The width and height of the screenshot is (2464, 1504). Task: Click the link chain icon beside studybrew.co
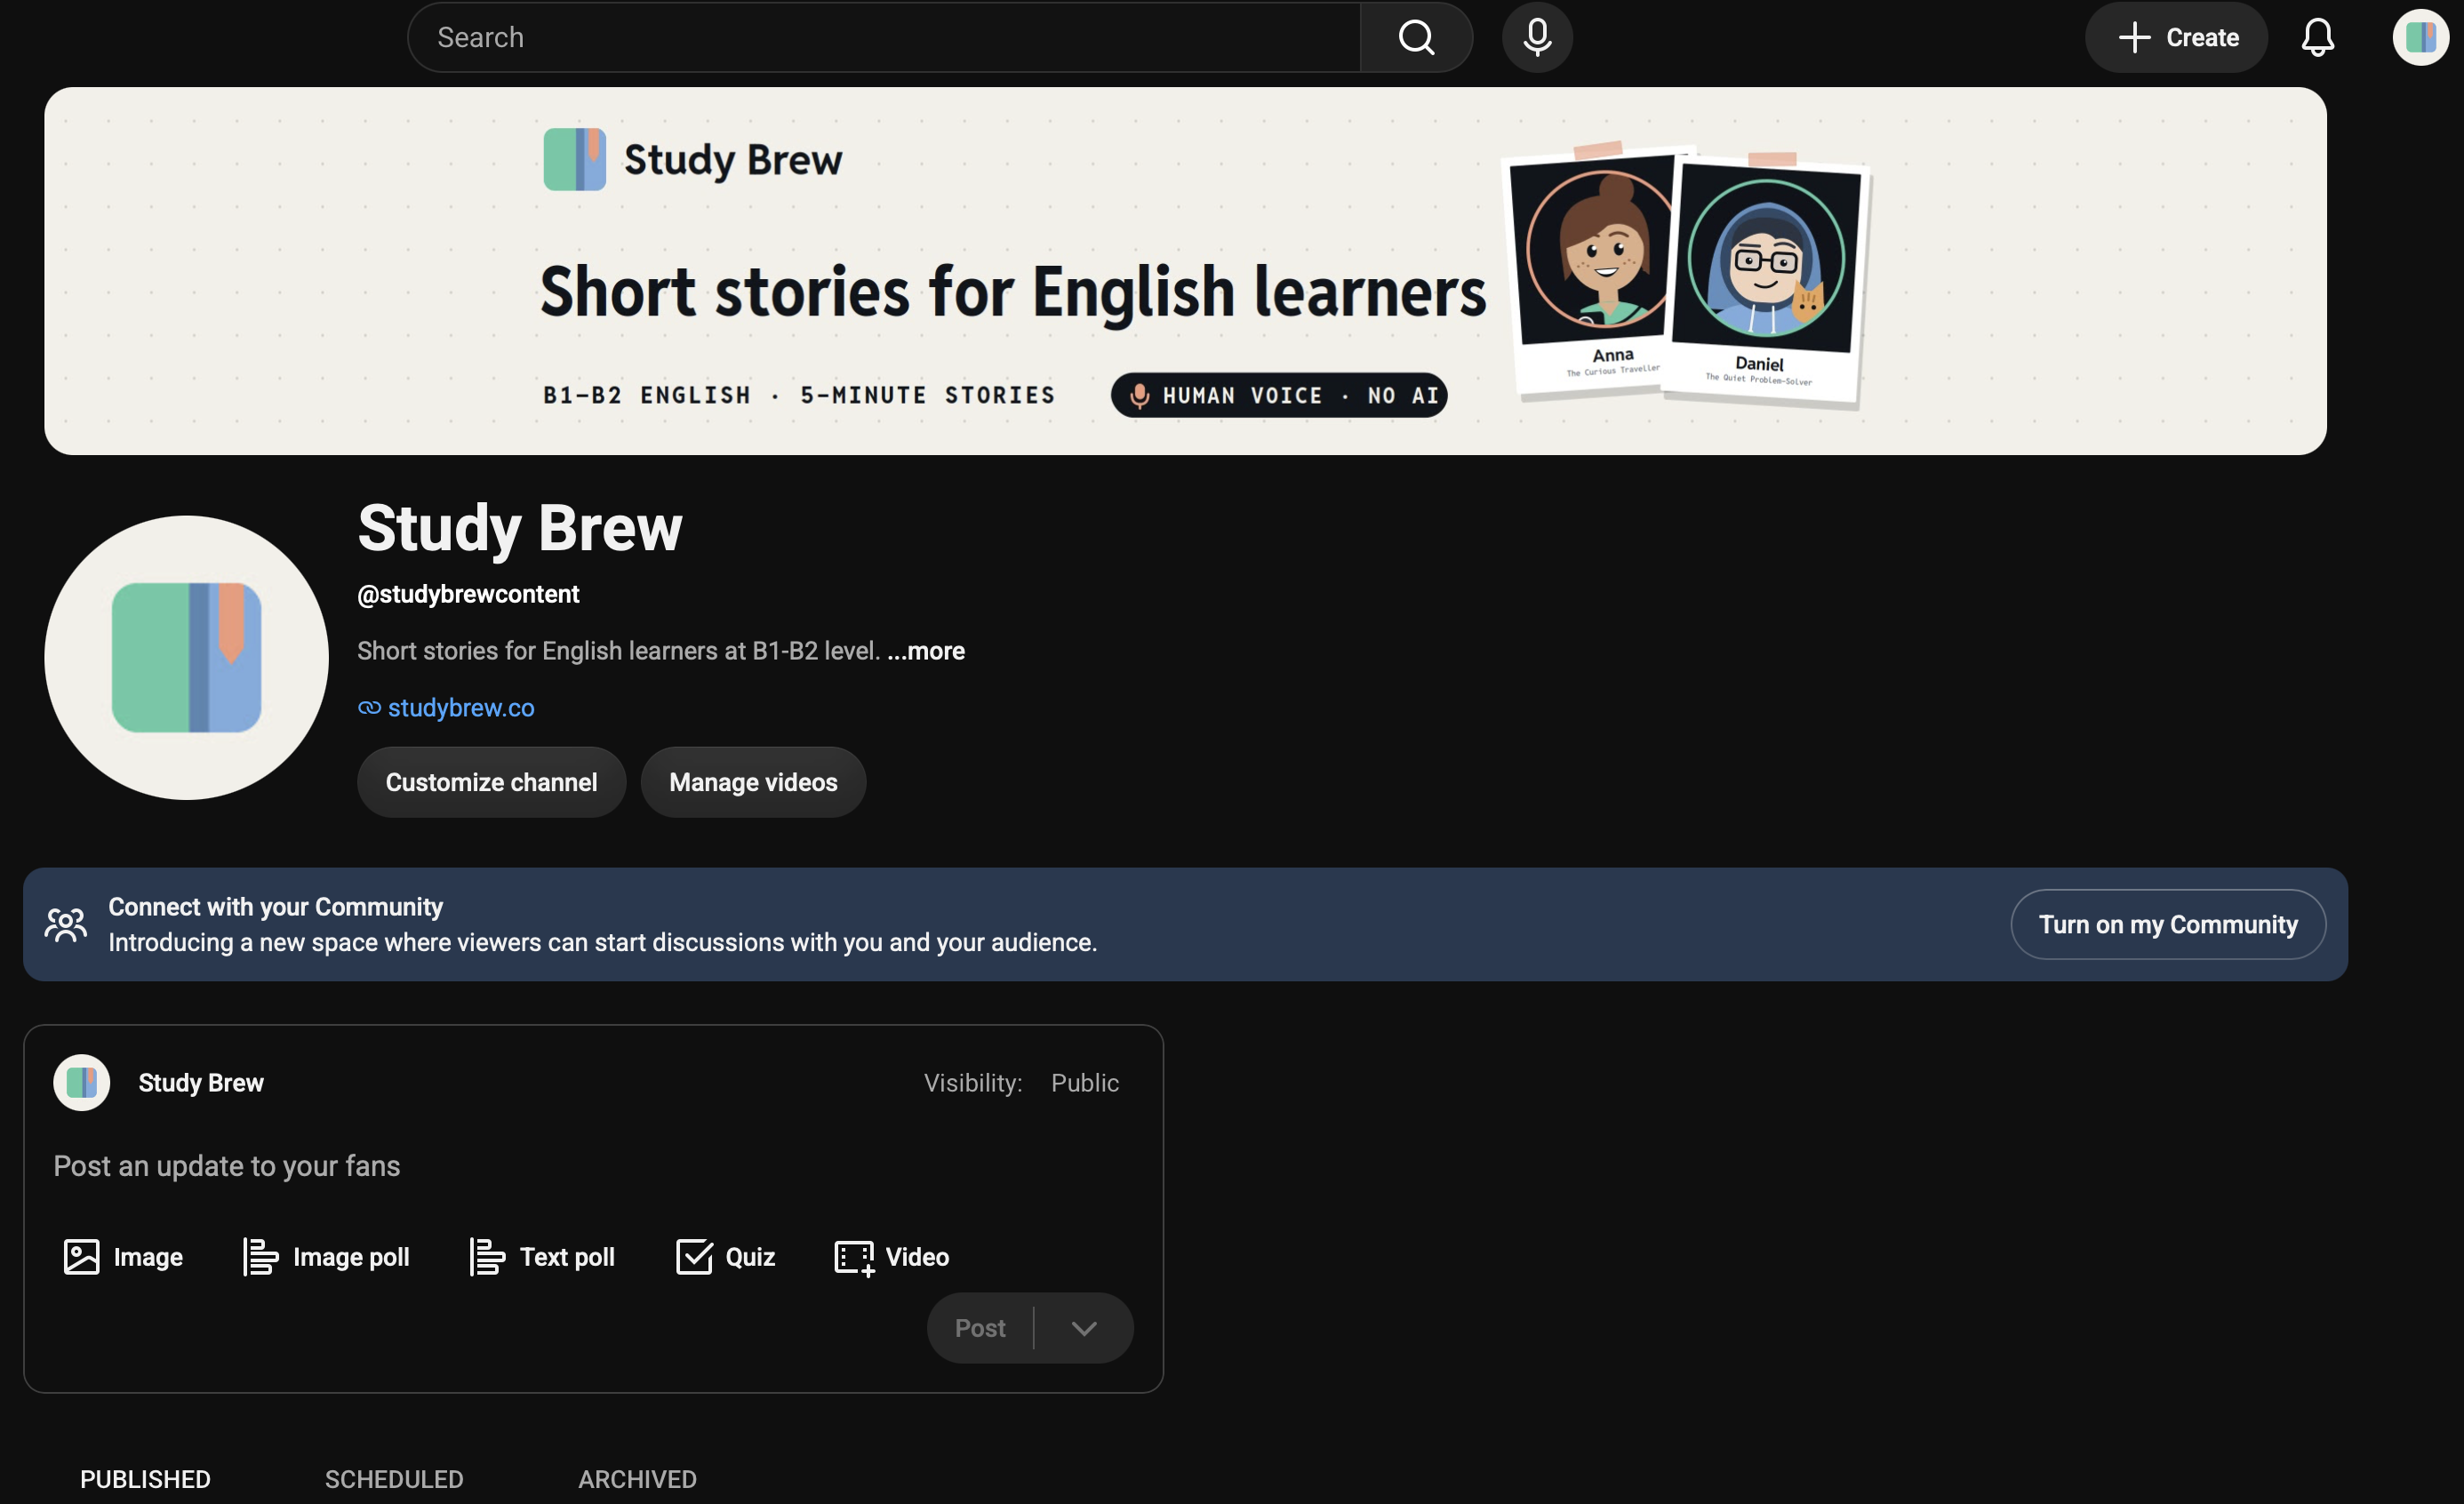coord(369,708)
